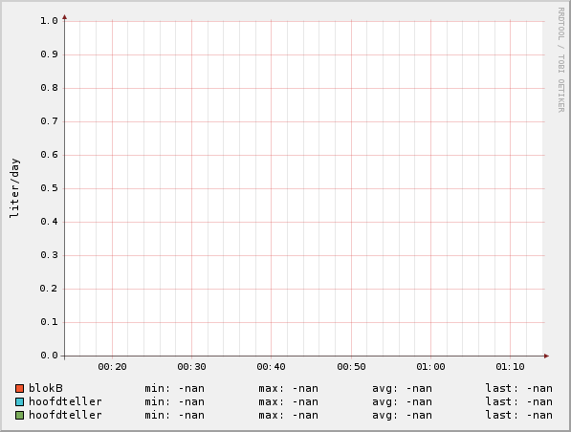Click the 0.5 y-axis value label
The width and height of the screenshot is (571, 432).
49,188
